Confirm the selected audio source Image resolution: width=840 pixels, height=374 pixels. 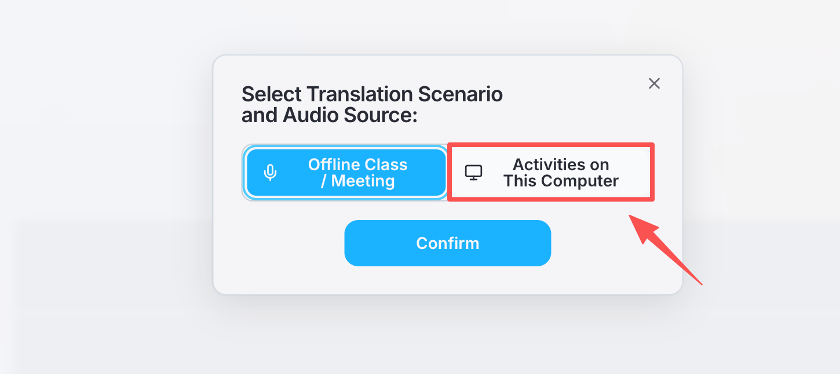click(x=448, y=243)
